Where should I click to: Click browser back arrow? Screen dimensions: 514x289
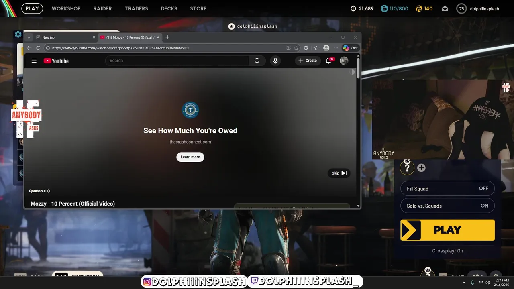tap(29, 48)
